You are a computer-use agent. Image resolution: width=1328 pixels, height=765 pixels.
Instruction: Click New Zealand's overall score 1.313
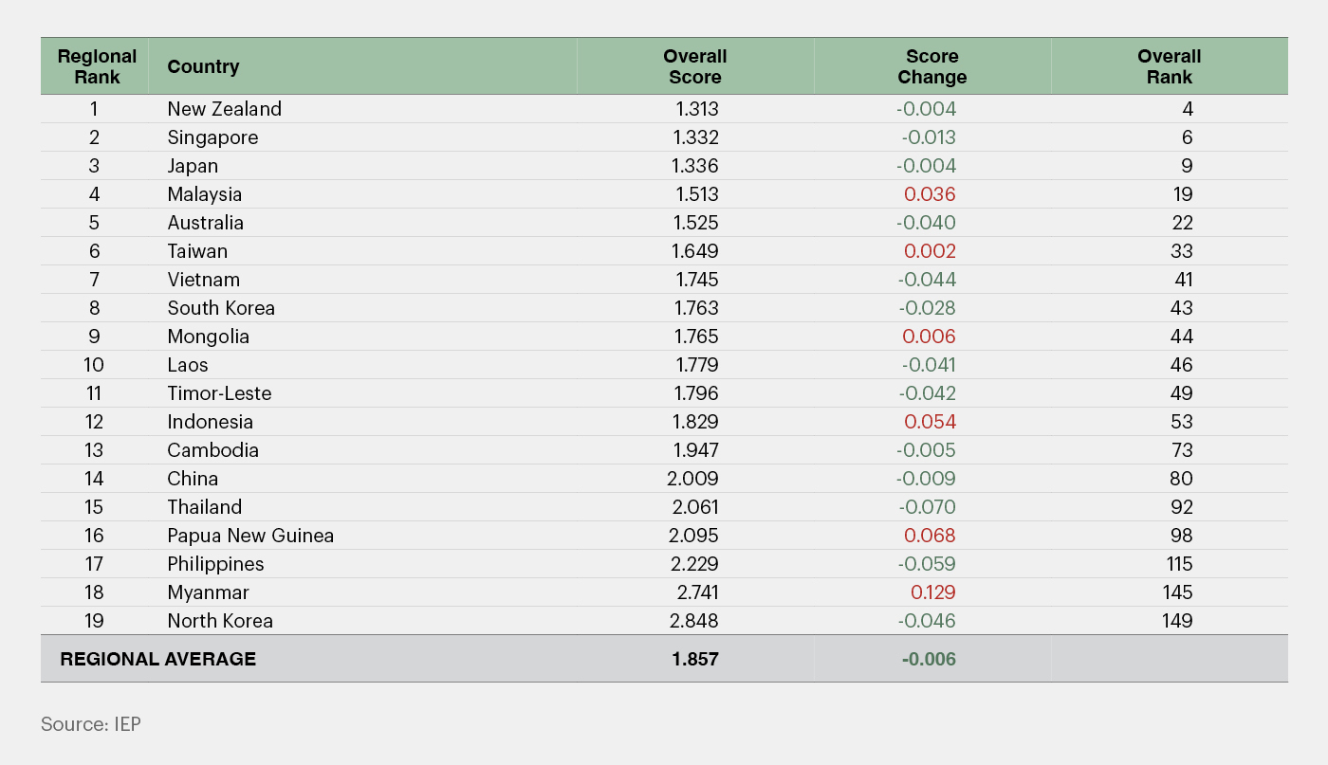pyautogui.click(x=697, y=109)
